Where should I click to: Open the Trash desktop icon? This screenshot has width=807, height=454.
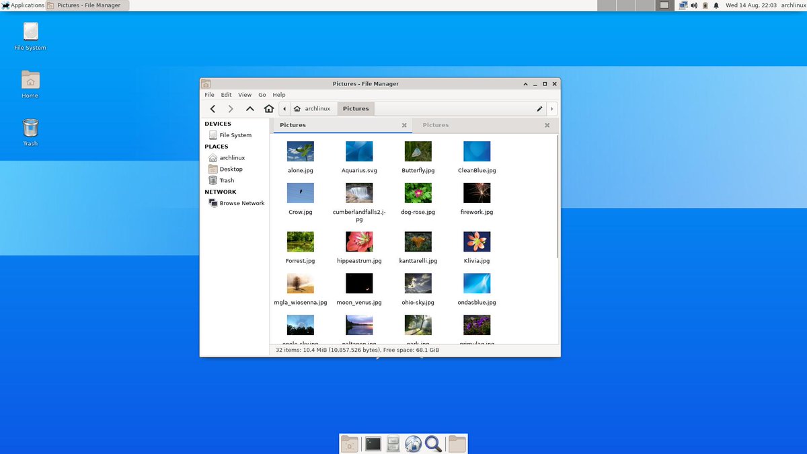click(30, 133)
